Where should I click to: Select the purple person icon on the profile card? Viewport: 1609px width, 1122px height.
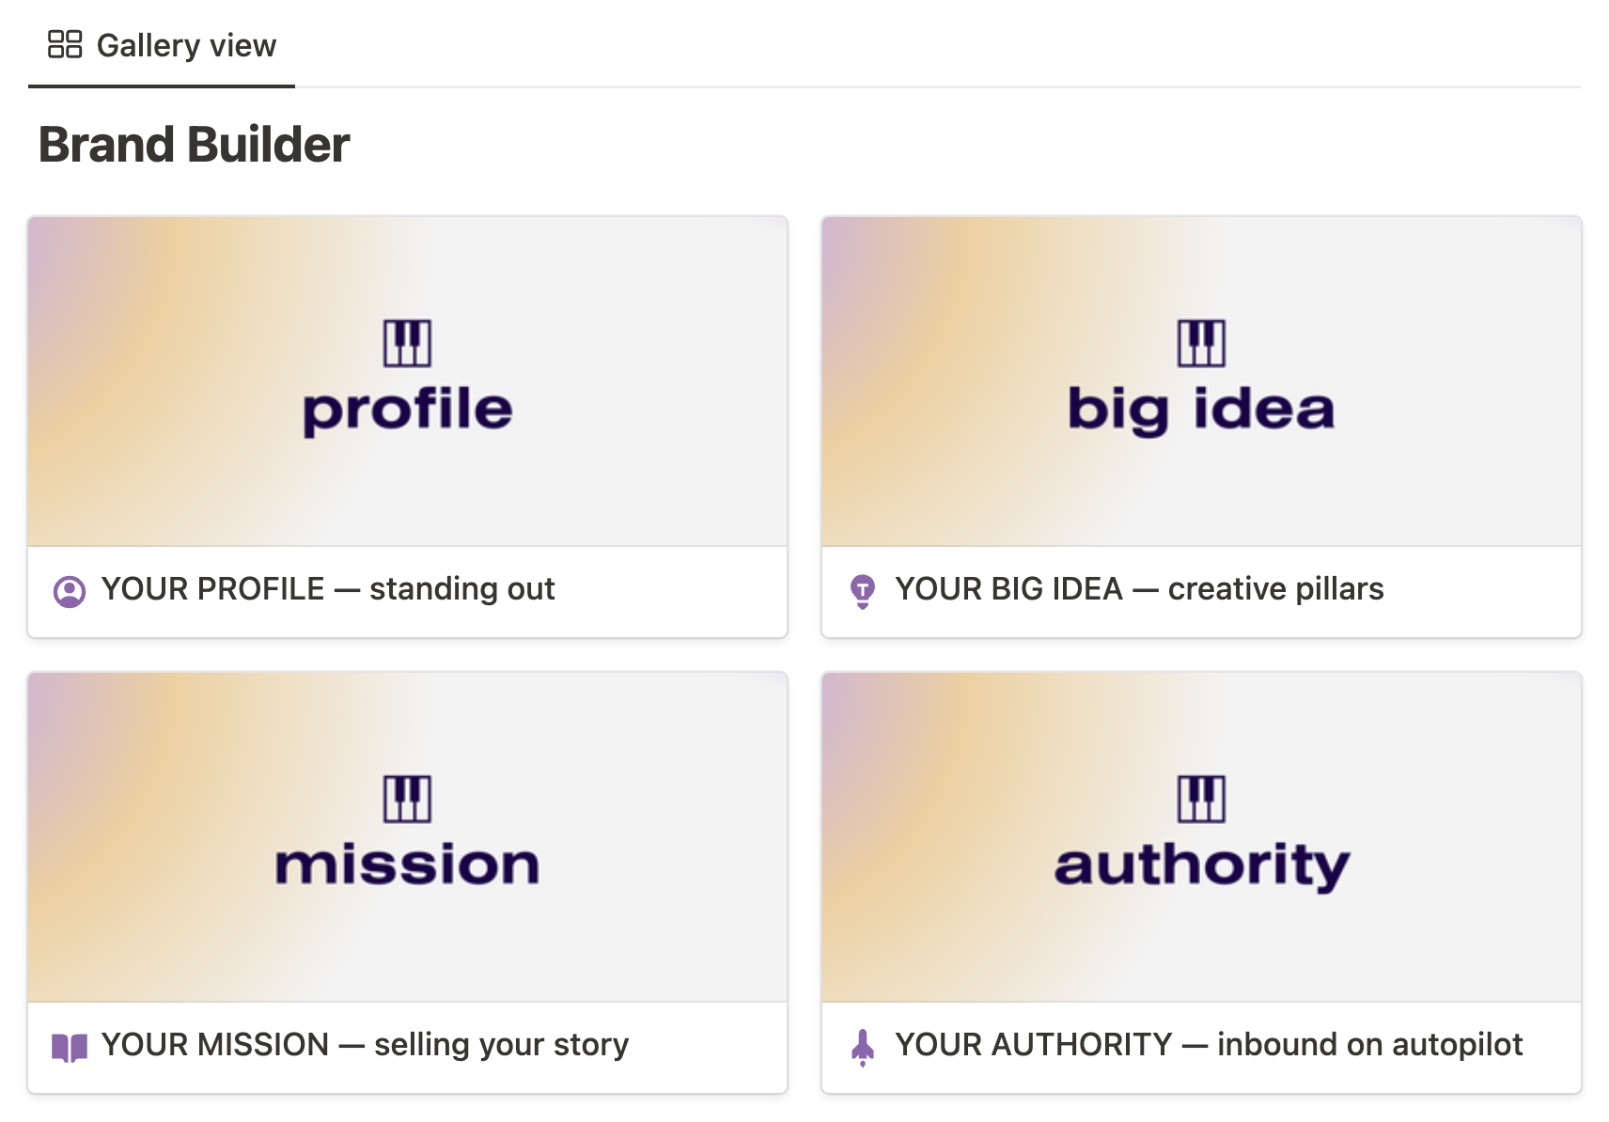[70, 591]
